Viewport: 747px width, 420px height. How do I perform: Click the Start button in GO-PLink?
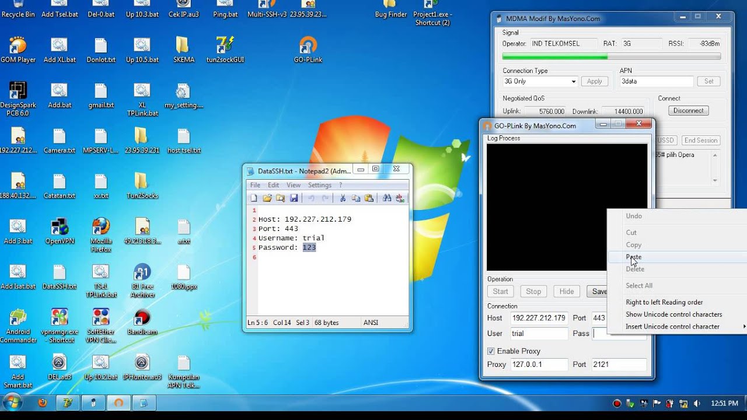tap(501, 291)
